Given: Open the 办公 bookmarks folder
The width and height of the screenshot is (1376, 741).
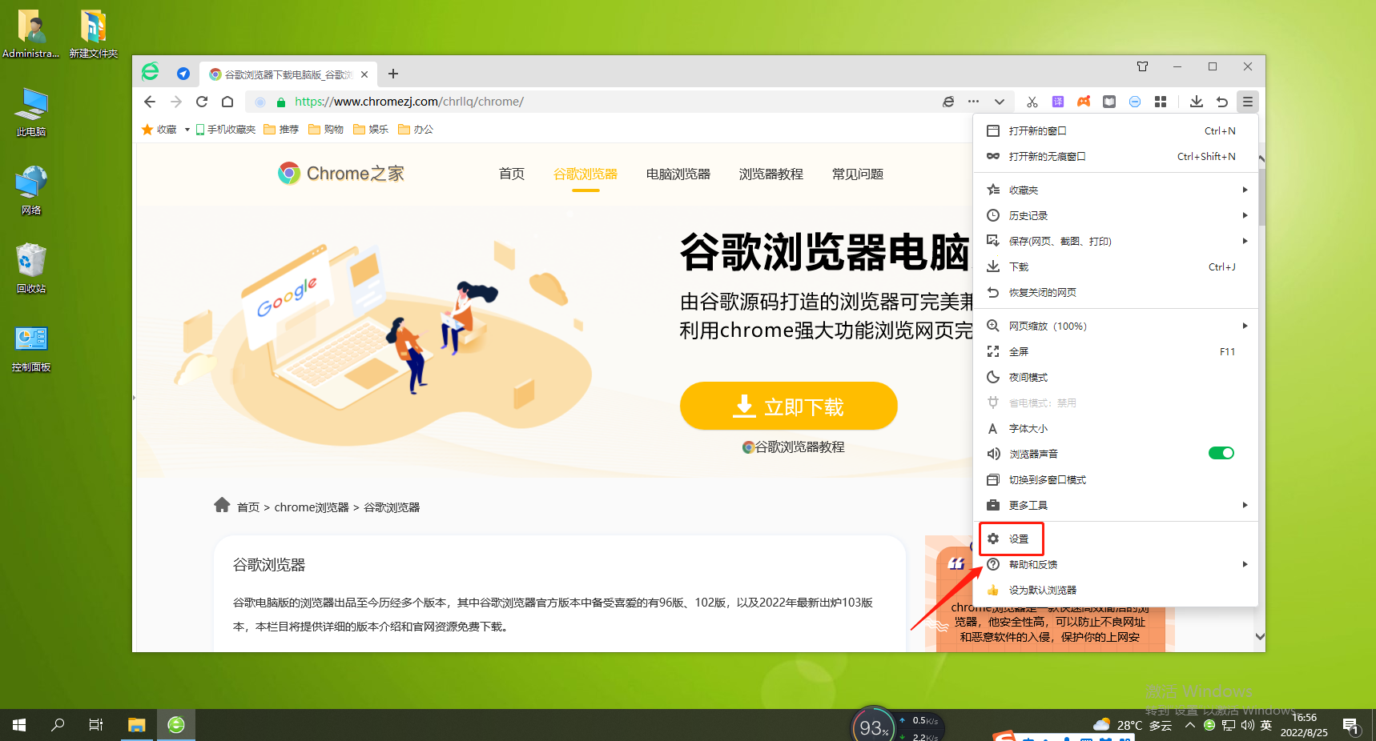Looking at the screenshot, I should pos(416,130).
